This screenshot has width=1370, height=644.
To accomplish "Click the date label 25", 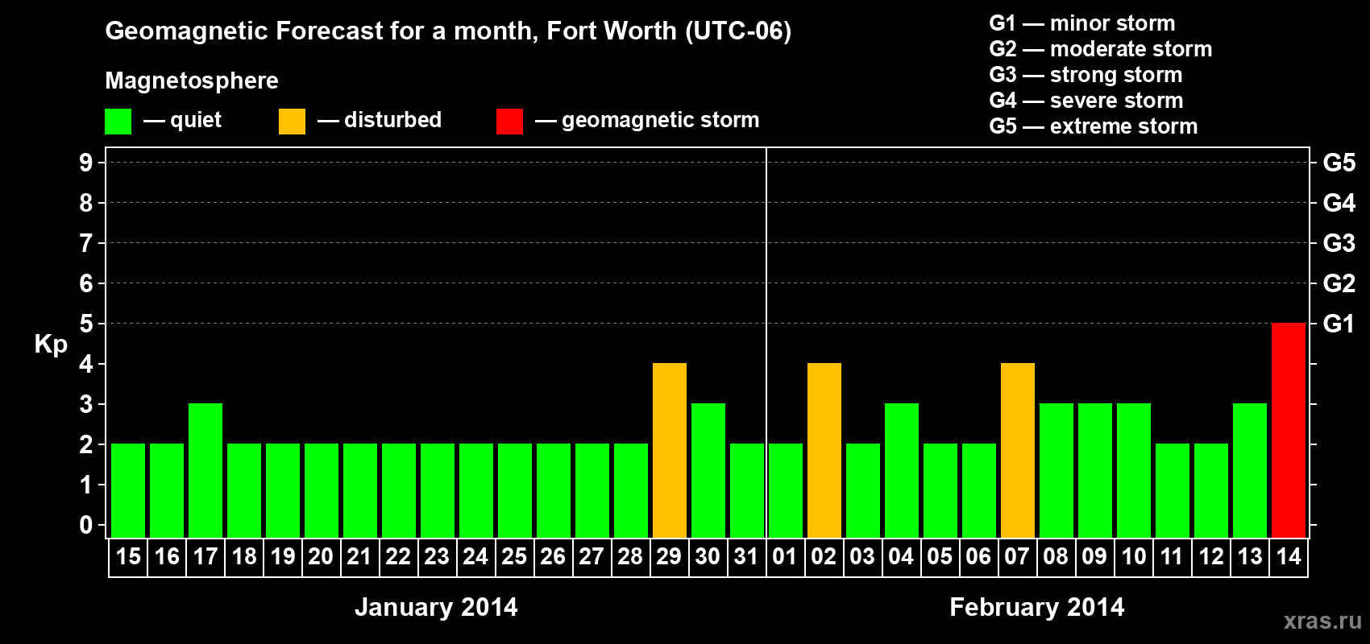I will pyautogui.click(x=514, y=556).
